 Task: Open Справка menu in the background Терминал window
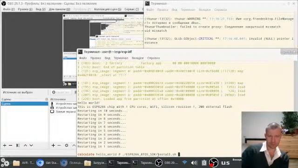220,9
